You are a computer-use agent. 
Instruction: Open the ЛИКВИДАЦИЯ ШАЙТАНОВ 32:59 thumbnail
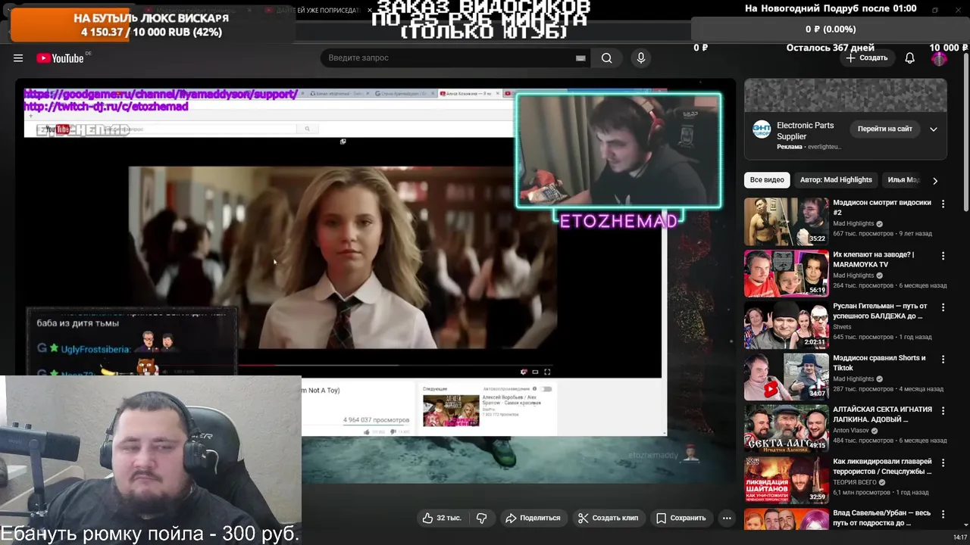click(x=787, y=480)
